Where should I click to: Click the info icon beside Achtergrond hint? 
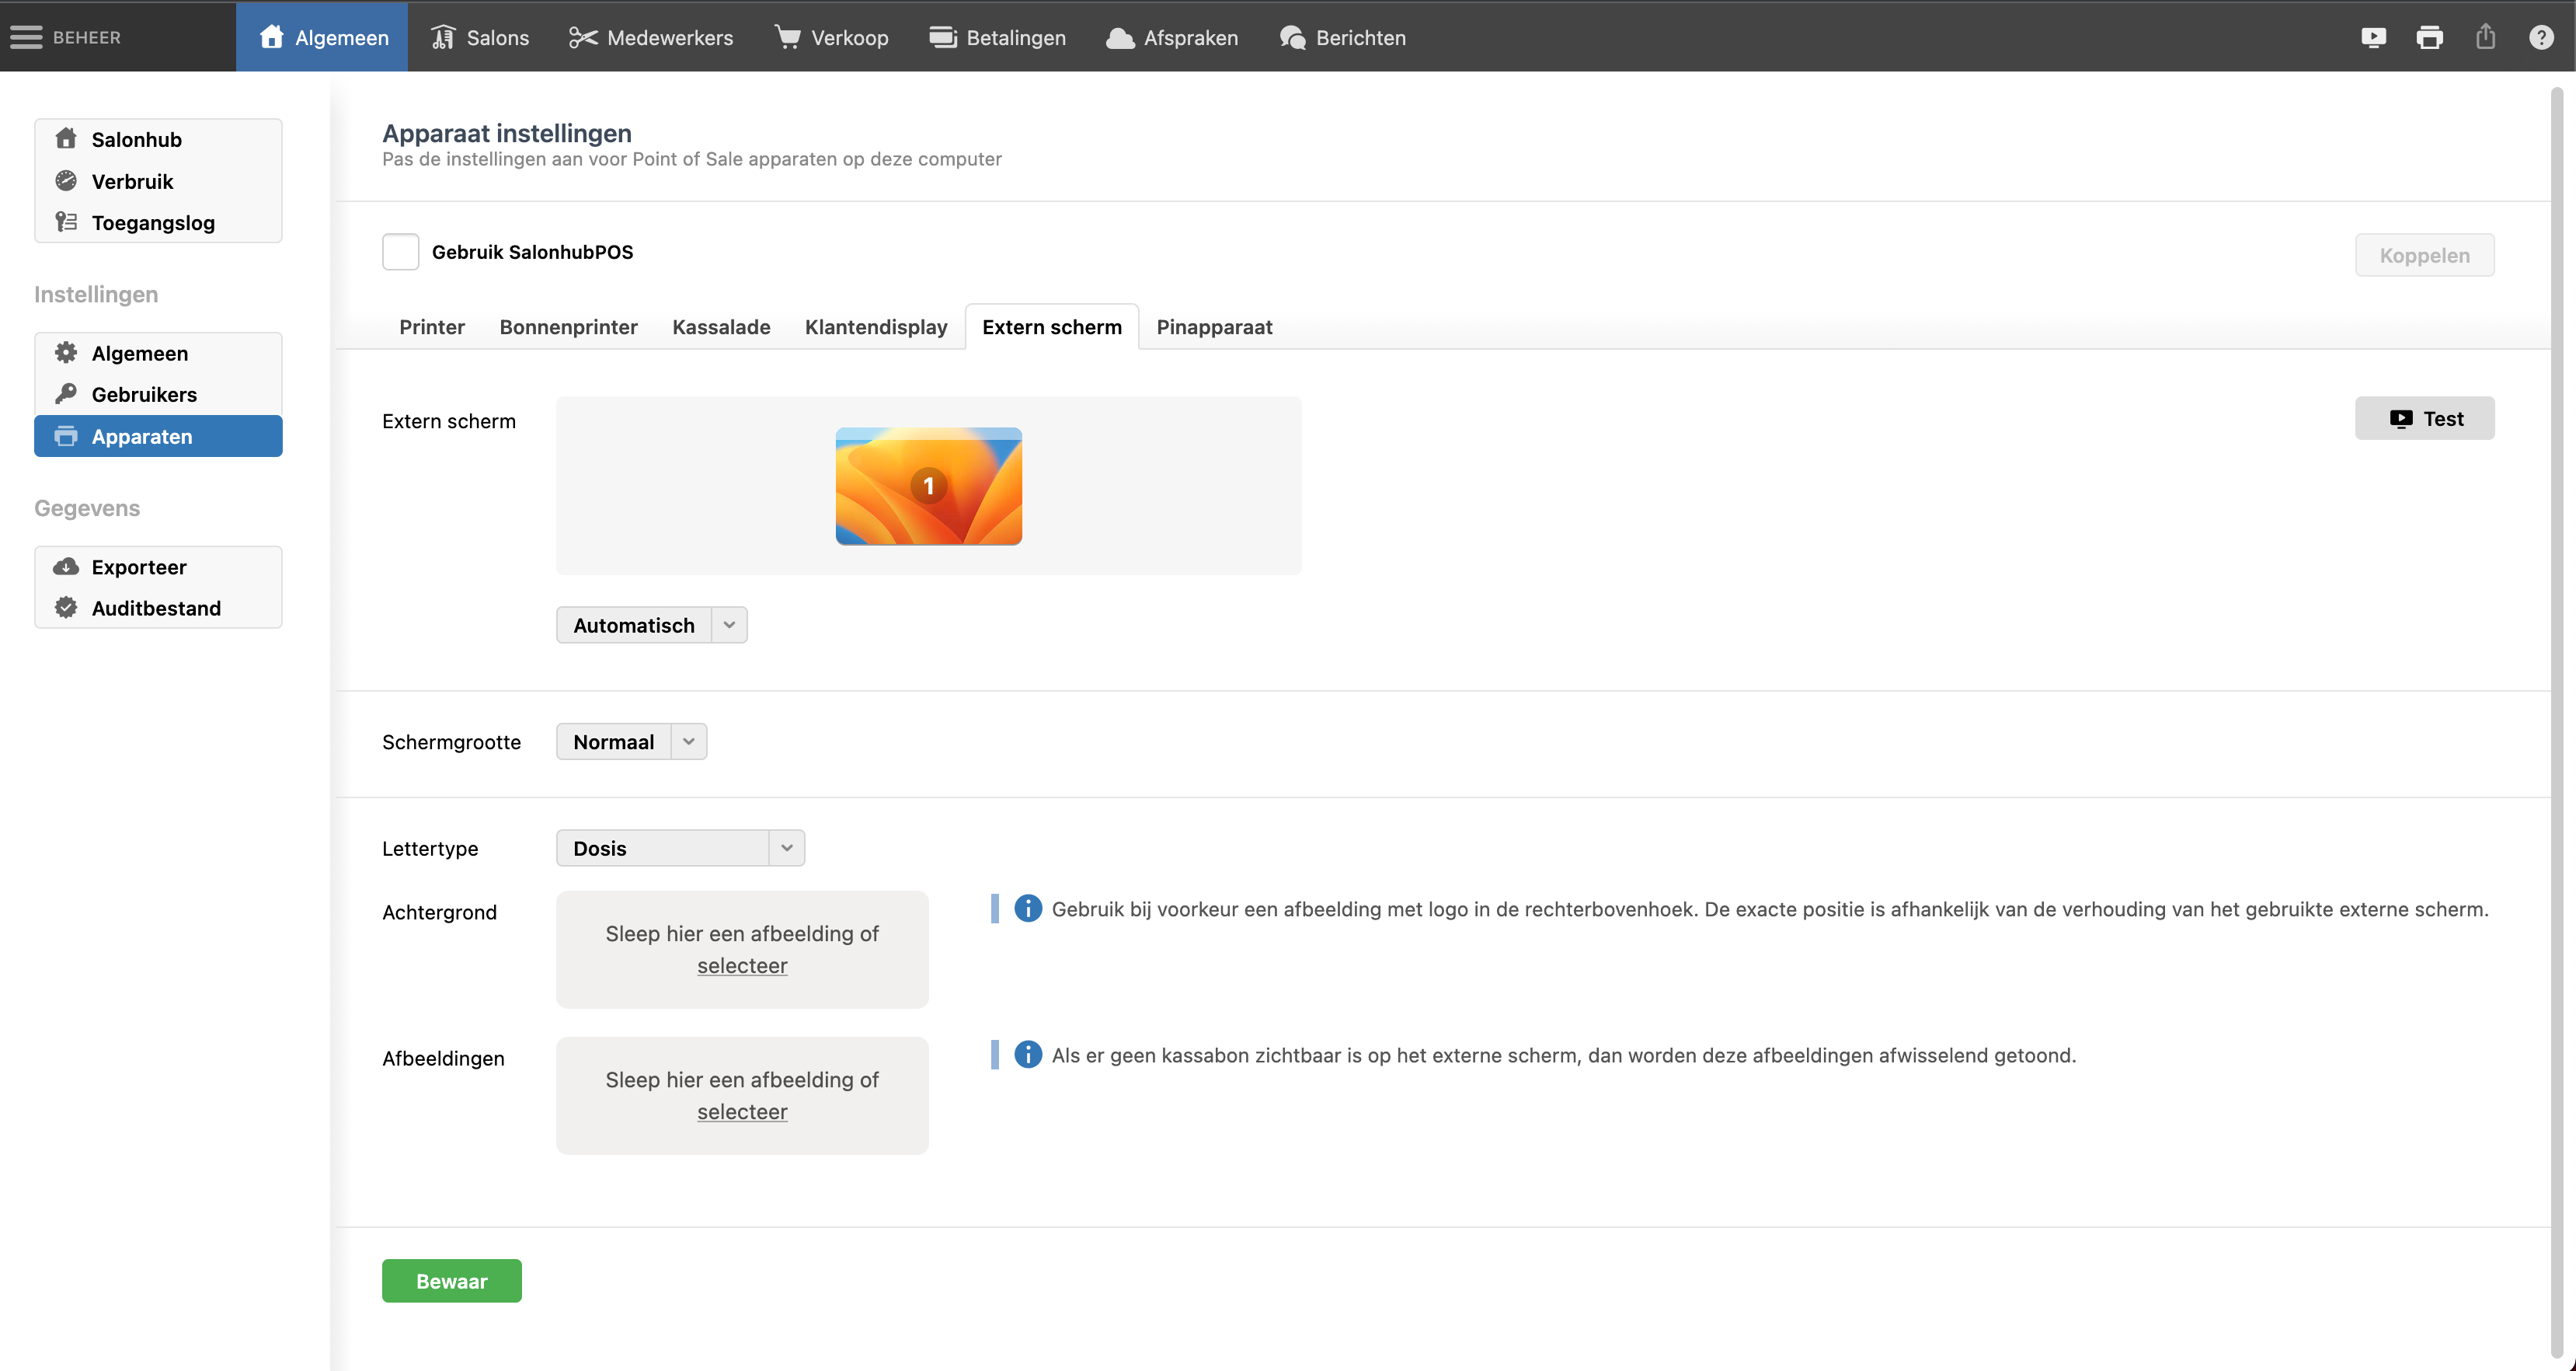[x=1027, y=909]
